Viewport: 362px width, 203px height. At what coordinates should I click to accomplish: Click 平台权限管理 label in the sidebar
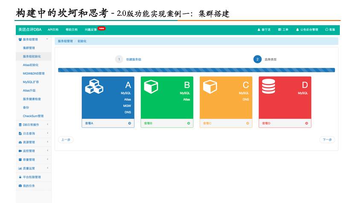32,177
